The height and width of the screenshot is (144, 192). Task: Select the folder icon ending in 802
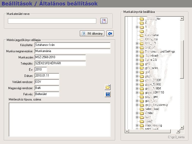tap(142, 85)
